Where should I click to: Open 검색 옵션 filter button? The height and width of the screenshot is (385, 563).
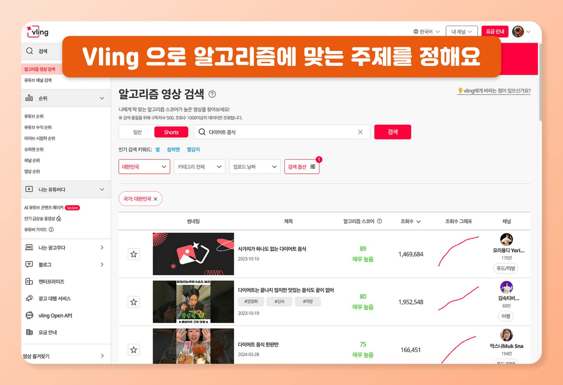point(302,167)
